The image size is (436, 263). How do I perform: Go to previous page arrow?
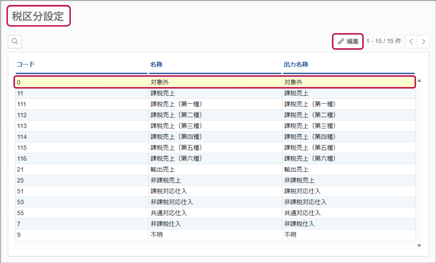(x=411, y=42)
